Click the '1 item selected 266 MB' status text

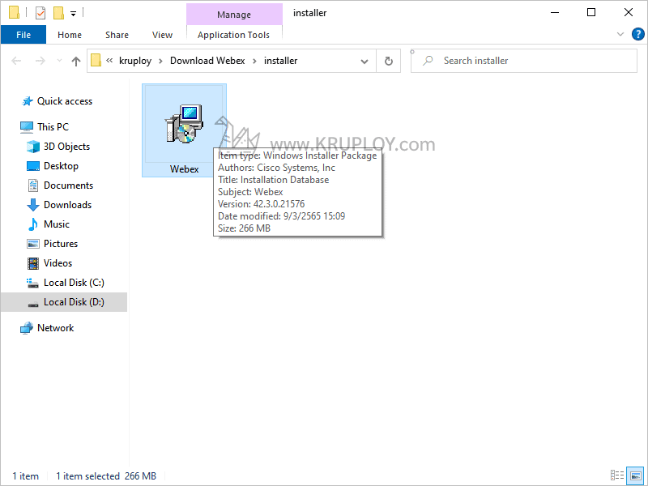point(106,476)
